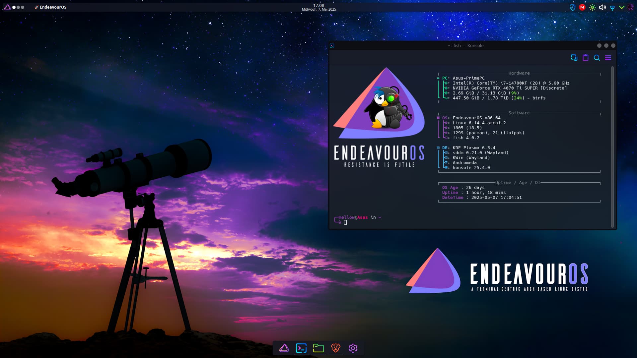Click the 'Hardware' section heading

click(x=519, y=73)
